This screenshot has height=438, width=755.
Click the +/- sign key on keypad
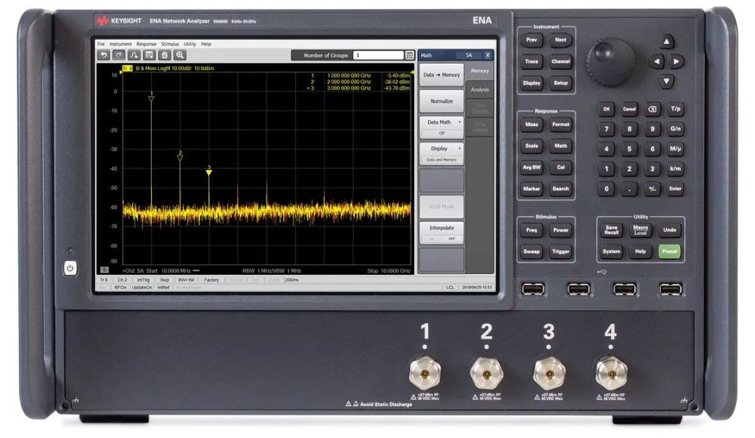point(652,189)
